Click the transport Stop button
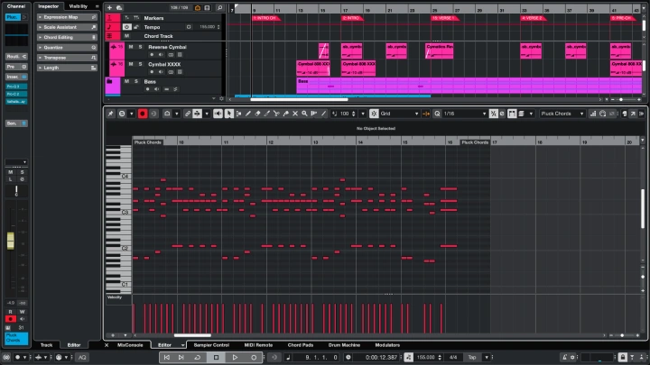The width and height of the screenshot is (650, 365). click(216, 357)
